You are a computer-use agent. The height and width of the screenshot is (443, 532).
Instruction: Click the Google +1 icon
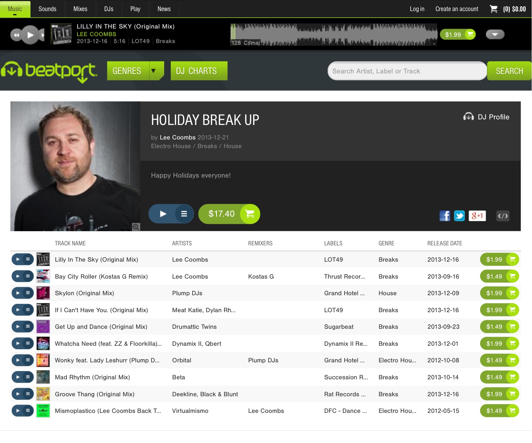[x=477, y=216]
